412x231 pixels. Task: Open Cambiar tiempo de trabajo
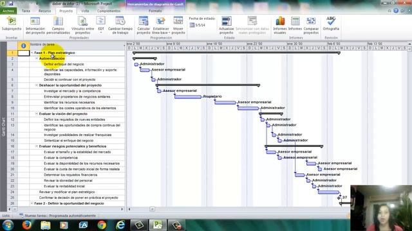tap(120, 26)
